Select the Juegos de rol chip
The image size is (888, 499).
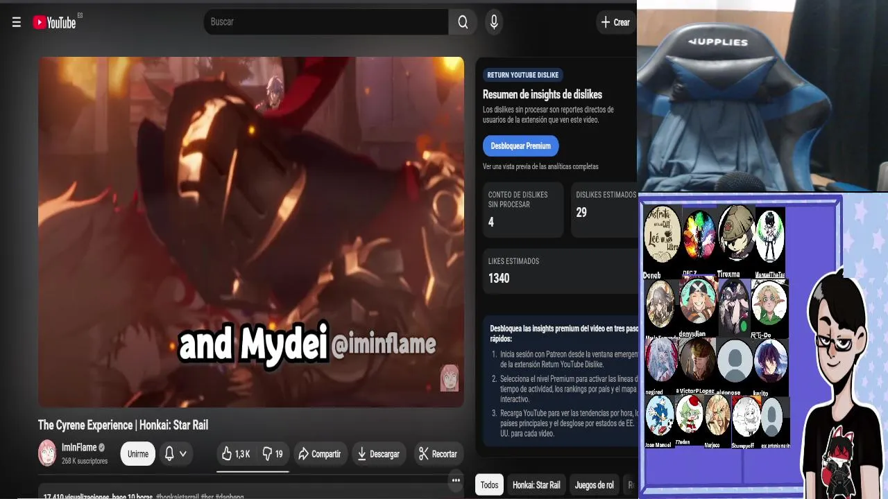(595, 485)
